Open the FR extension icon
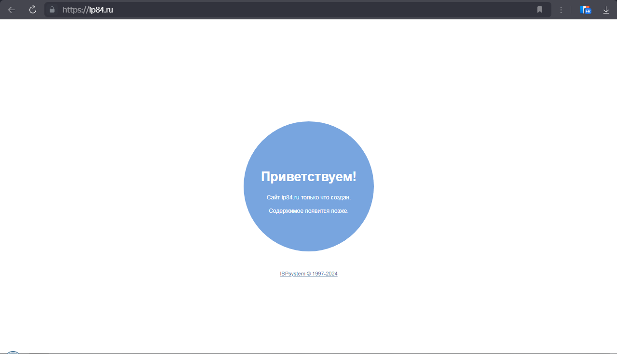Screen dimensions: 617x354 tap(586, 10)
